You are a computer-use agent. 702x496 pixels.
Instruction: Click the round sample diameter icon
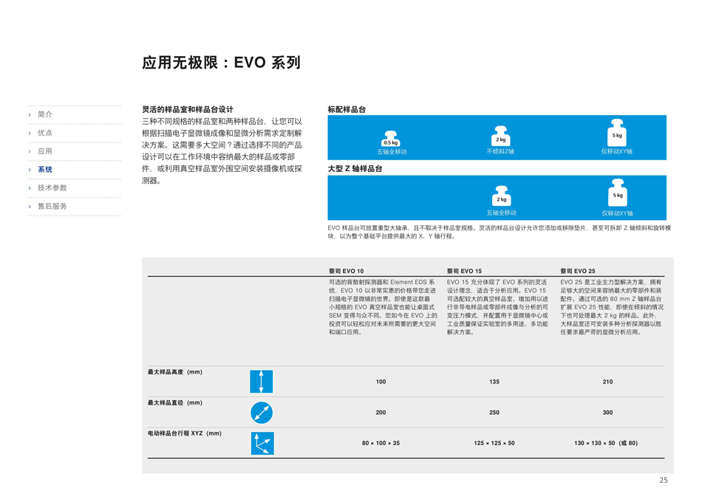(x=262, y=413)
